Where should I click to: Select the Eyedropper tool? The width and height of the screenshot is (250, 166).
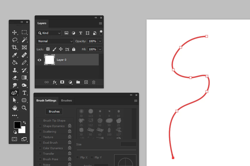[15, 55]
